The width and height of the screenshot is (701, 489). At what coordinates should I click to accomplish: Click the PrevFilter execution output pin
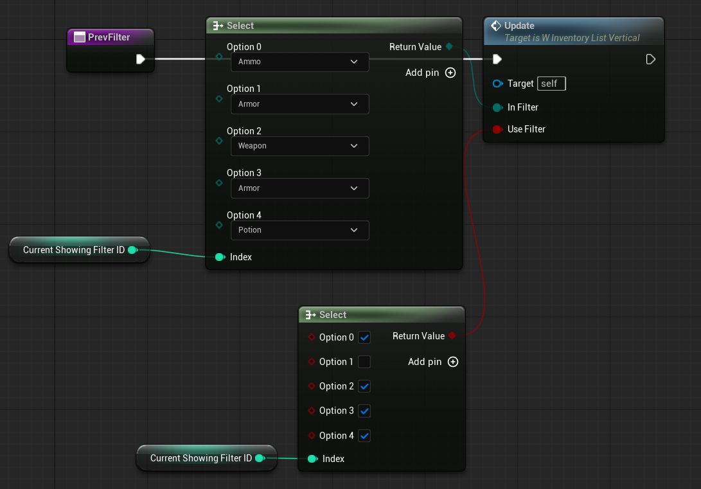pos(140,60)
